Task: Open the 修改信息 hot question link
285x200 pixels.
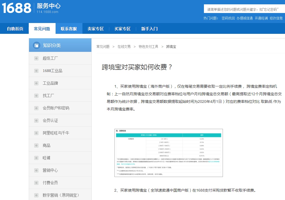Action: click(276, 18)
